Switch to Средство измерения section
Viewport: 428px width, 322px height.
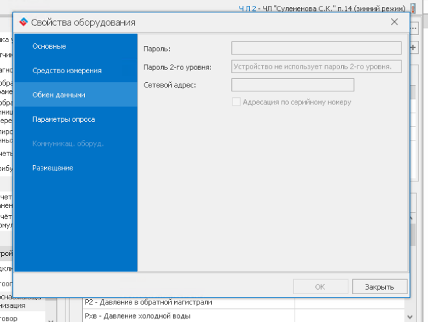pyautogui.click(x=76, y=71)
